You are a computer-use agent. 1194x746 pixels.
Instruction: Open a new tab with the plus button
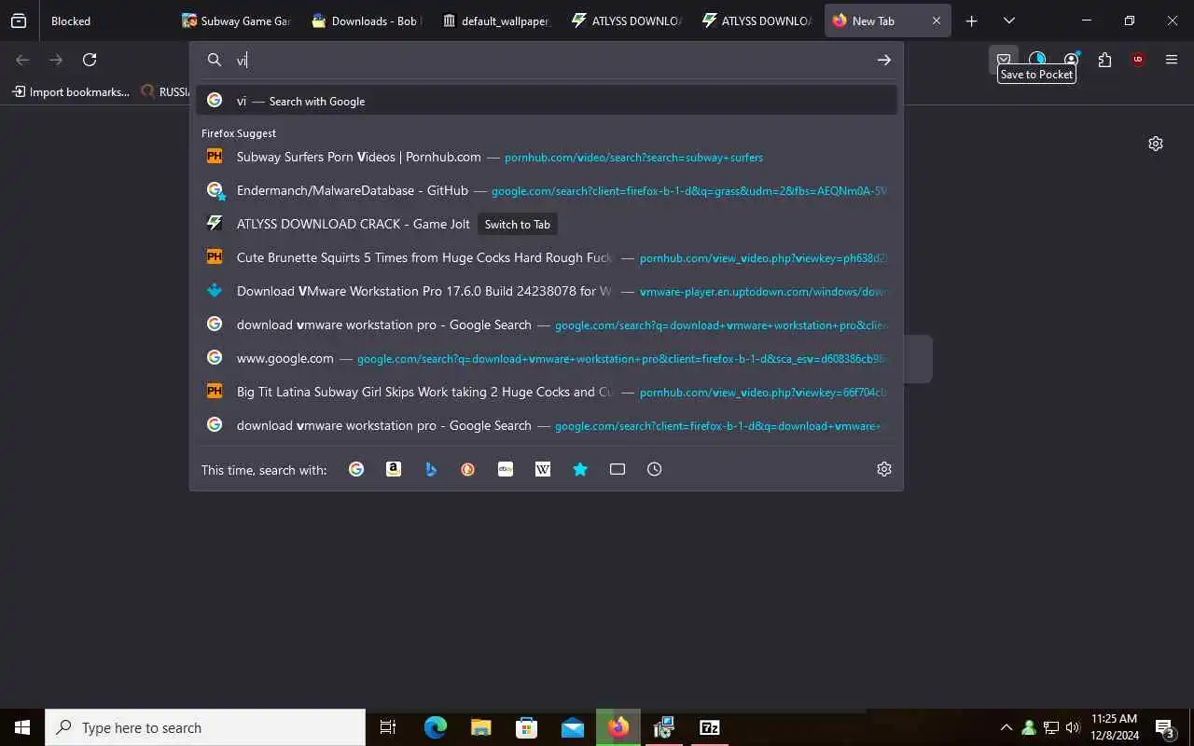[971, 21]
